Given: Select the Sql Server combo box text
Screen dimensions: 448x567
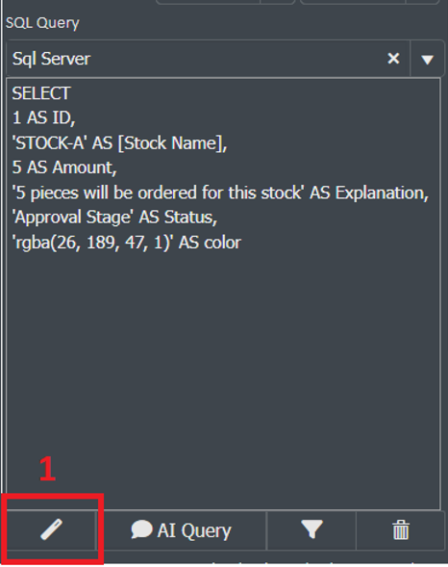Looking at the screenshot, I should 51,59.
